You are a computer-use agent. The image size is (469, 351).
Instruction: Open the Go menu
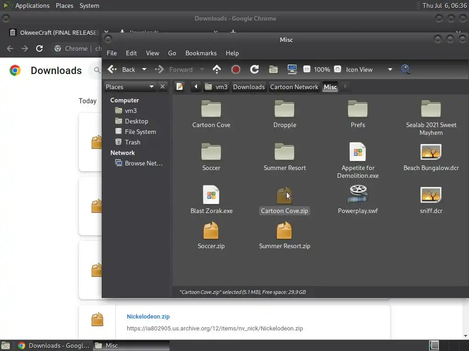pyautogui.click(x=172, y=53)
